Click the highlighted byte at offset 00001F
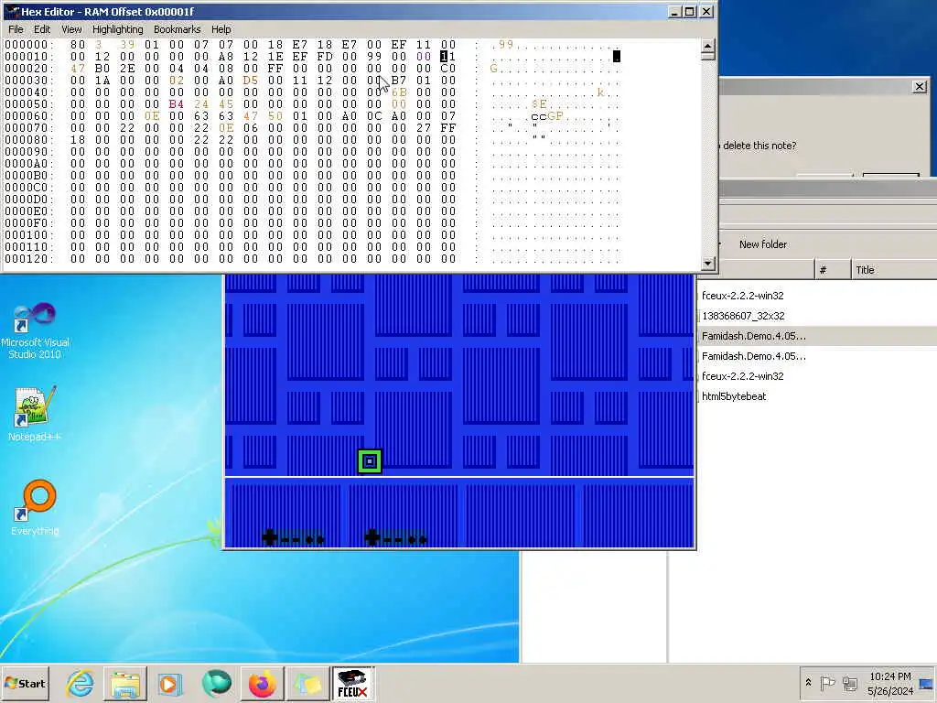Image resolution: width=937 pixels, height=703 pixels. tap(448, 57)
